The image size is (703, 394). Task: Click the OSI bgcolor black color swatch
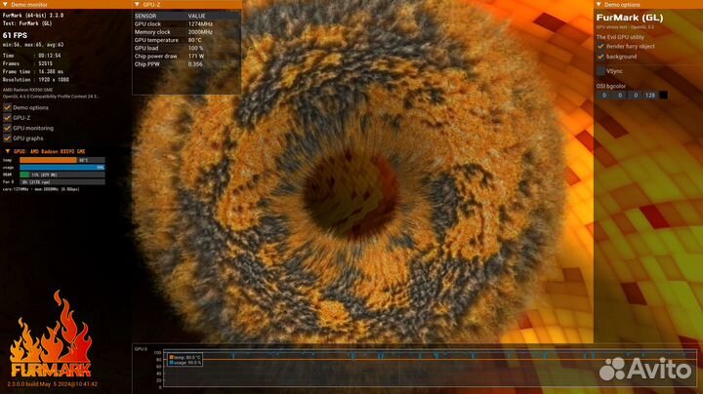click(x=664, y=95)
